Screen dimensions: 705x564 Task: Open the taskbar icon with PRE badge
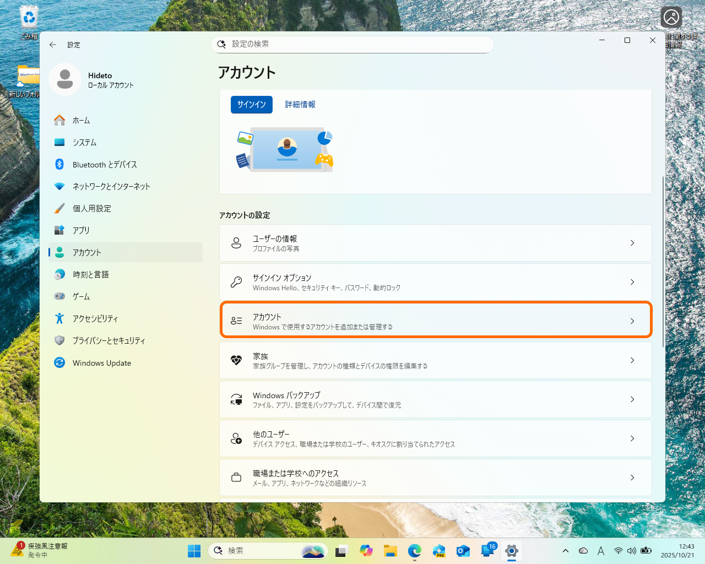439,551
